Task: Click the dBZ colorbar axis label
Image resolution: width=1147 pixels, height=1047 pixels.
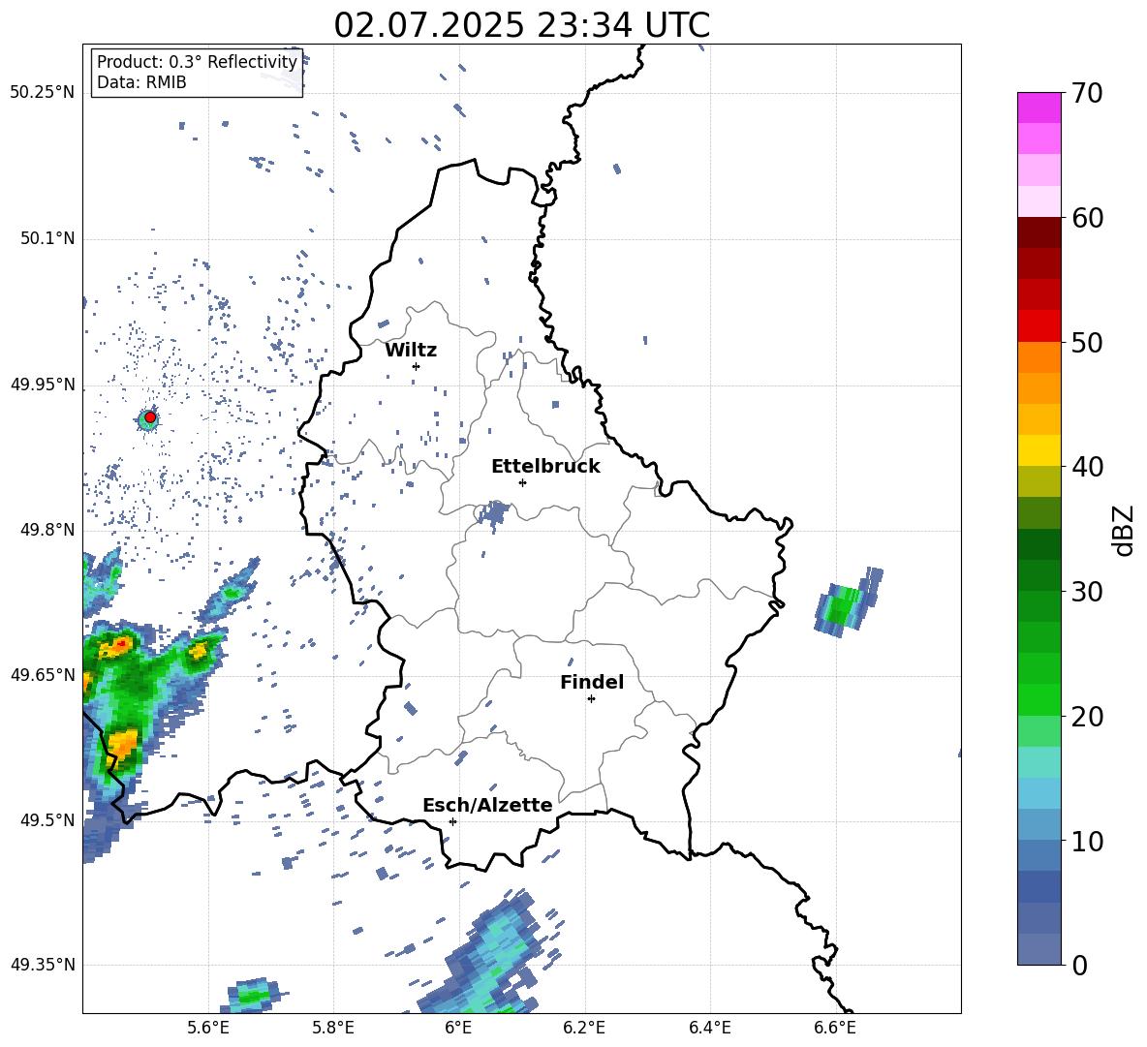Action: click(x=1123, y=530)
